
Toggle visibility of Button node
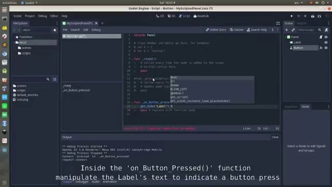(326, 48)
